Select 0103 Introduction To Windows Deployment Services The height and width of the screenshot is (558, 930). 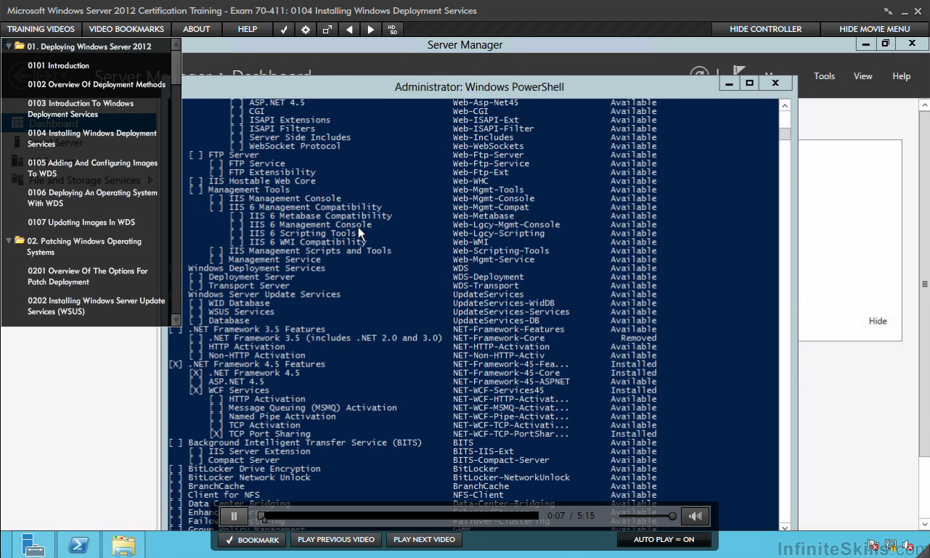click(x=81, y=109)
